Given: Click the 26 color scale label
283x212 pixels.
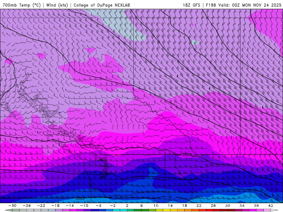Looking at the screenshot, I should pyautogui.click(x=213, y=206).
